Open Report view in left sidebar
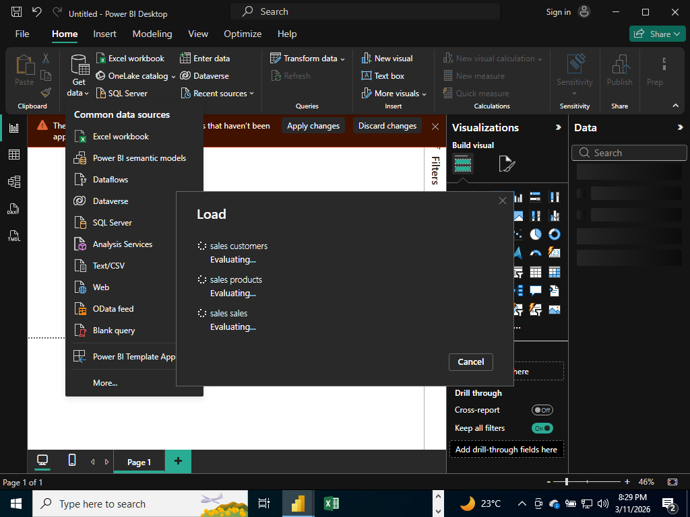The width and height of the screenshot is (690, 517). [x=14, y=128]
